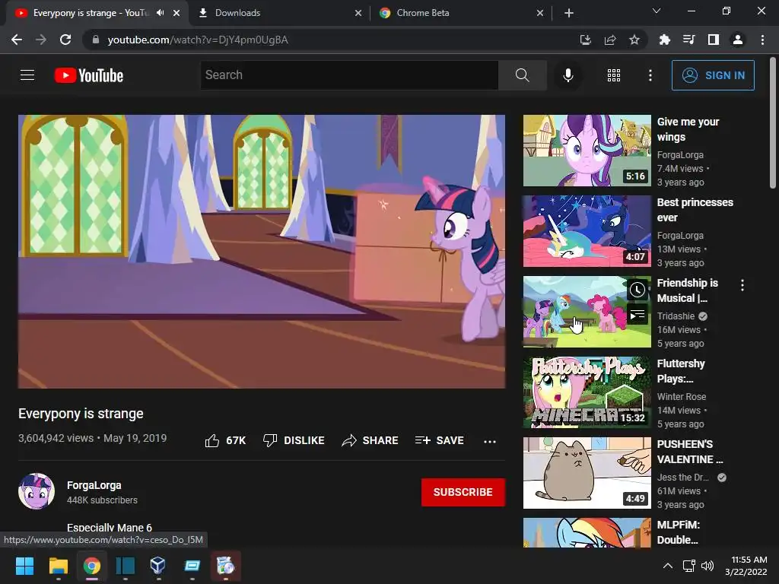Viewport: 779px width, 584px height.
Task: Focus the YouTube Search field
Action: [349, 75]
